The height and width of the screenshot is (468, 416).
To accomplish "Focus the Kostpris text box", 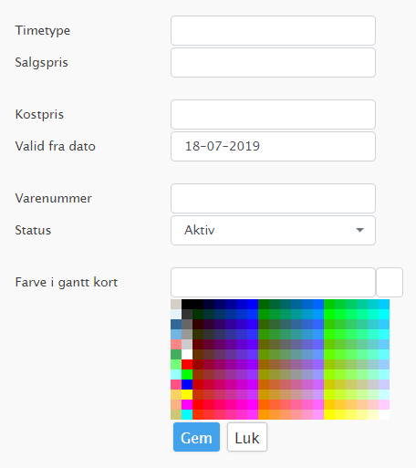I will [273, 115].
